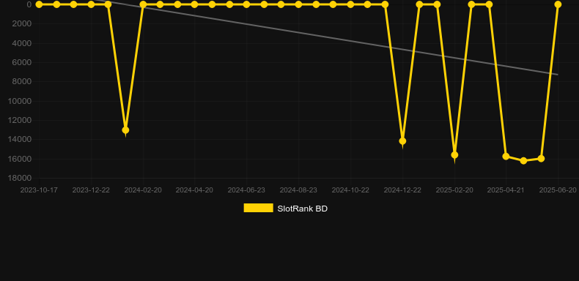Click the yellow SlotRank BD legend swatch
Image resolution: width=579 pixels, height=281 pixels.
coord(259,208)
